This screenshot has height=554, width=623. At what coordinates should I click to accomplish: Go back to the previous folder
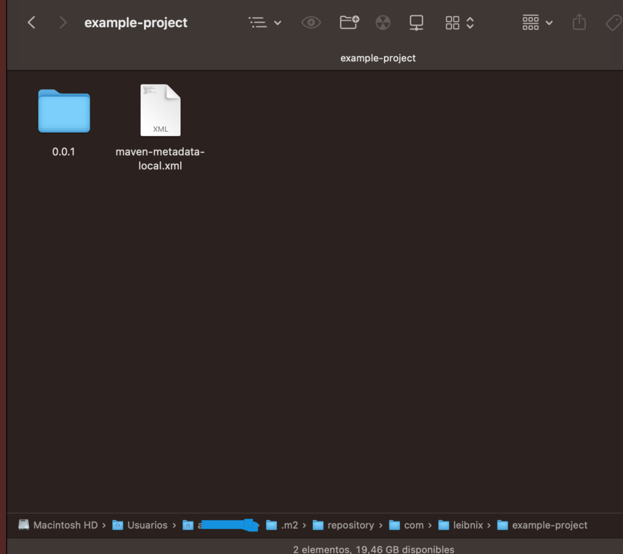click(32, 23)
